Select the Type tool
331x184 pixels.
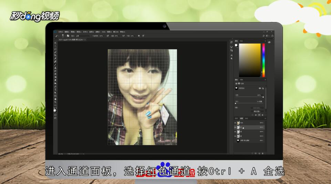click(x=55, y=90)
